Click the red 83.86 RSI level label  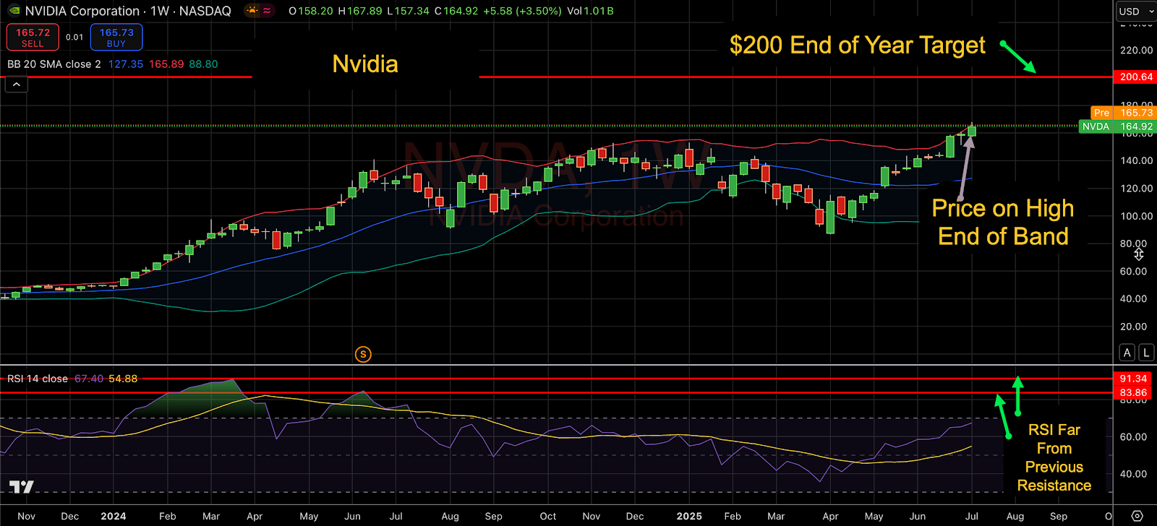(x=1134, y=393)
